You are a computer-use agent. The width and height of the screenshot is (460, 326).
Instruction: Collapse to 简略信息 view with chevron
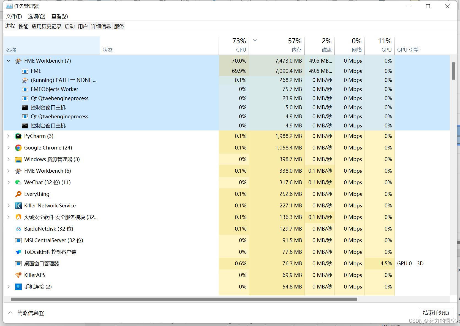point(10,313)
